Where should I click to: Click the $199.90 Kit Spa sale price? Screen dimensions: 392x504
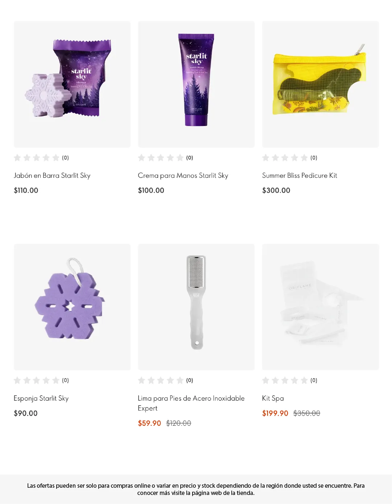pos(275,413)
